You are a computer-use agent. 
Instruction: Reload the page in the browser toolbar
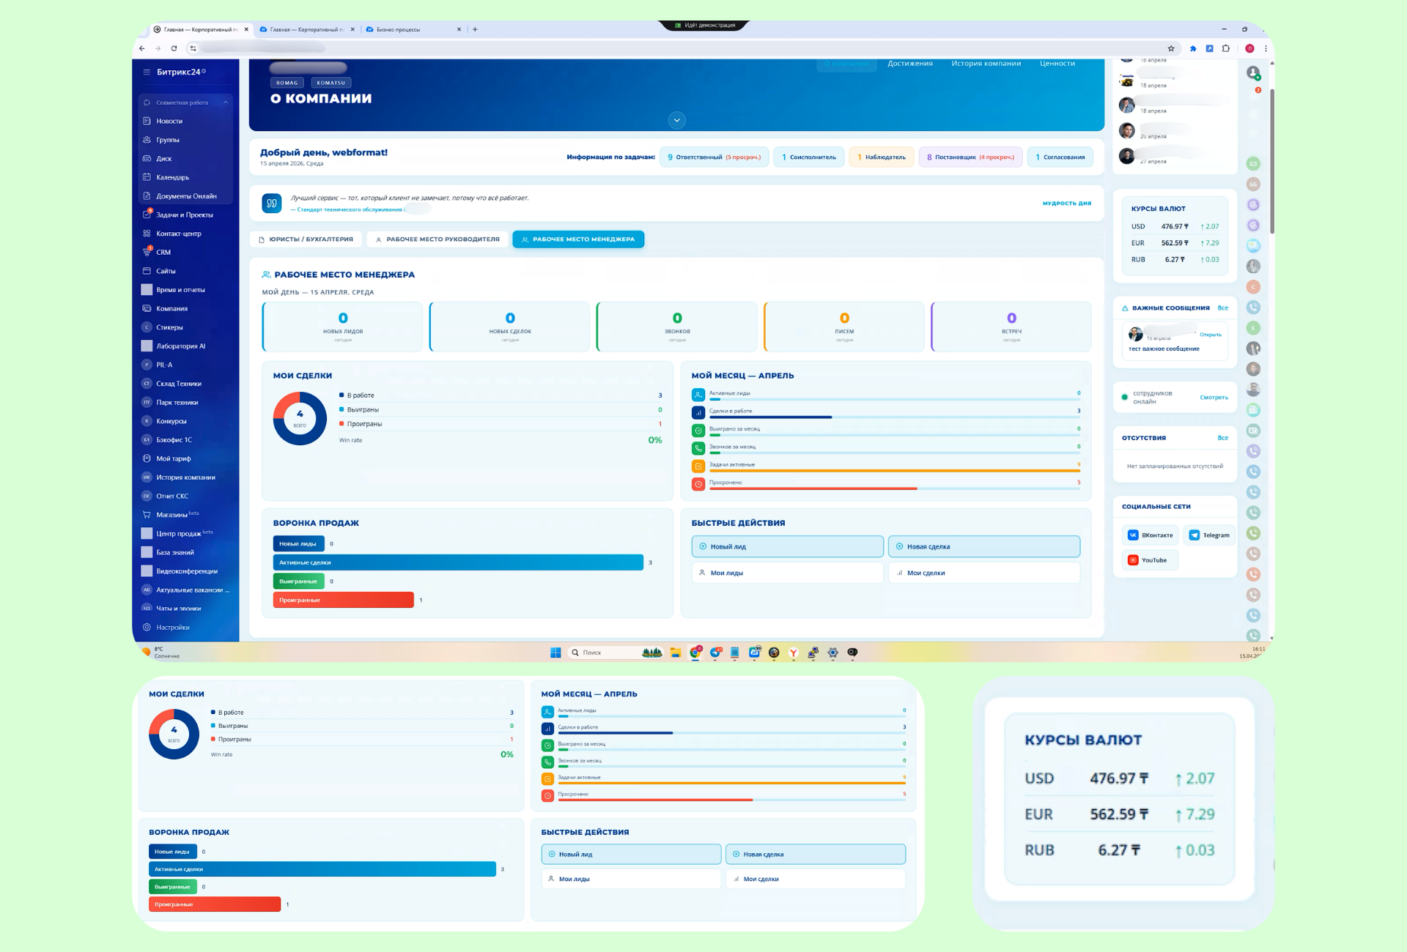point(174,49)
